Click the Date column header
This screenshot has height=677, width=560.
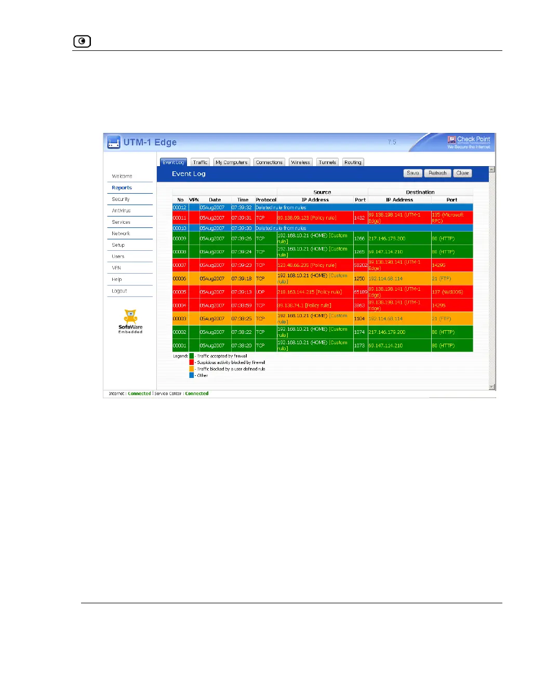[215, 200]
